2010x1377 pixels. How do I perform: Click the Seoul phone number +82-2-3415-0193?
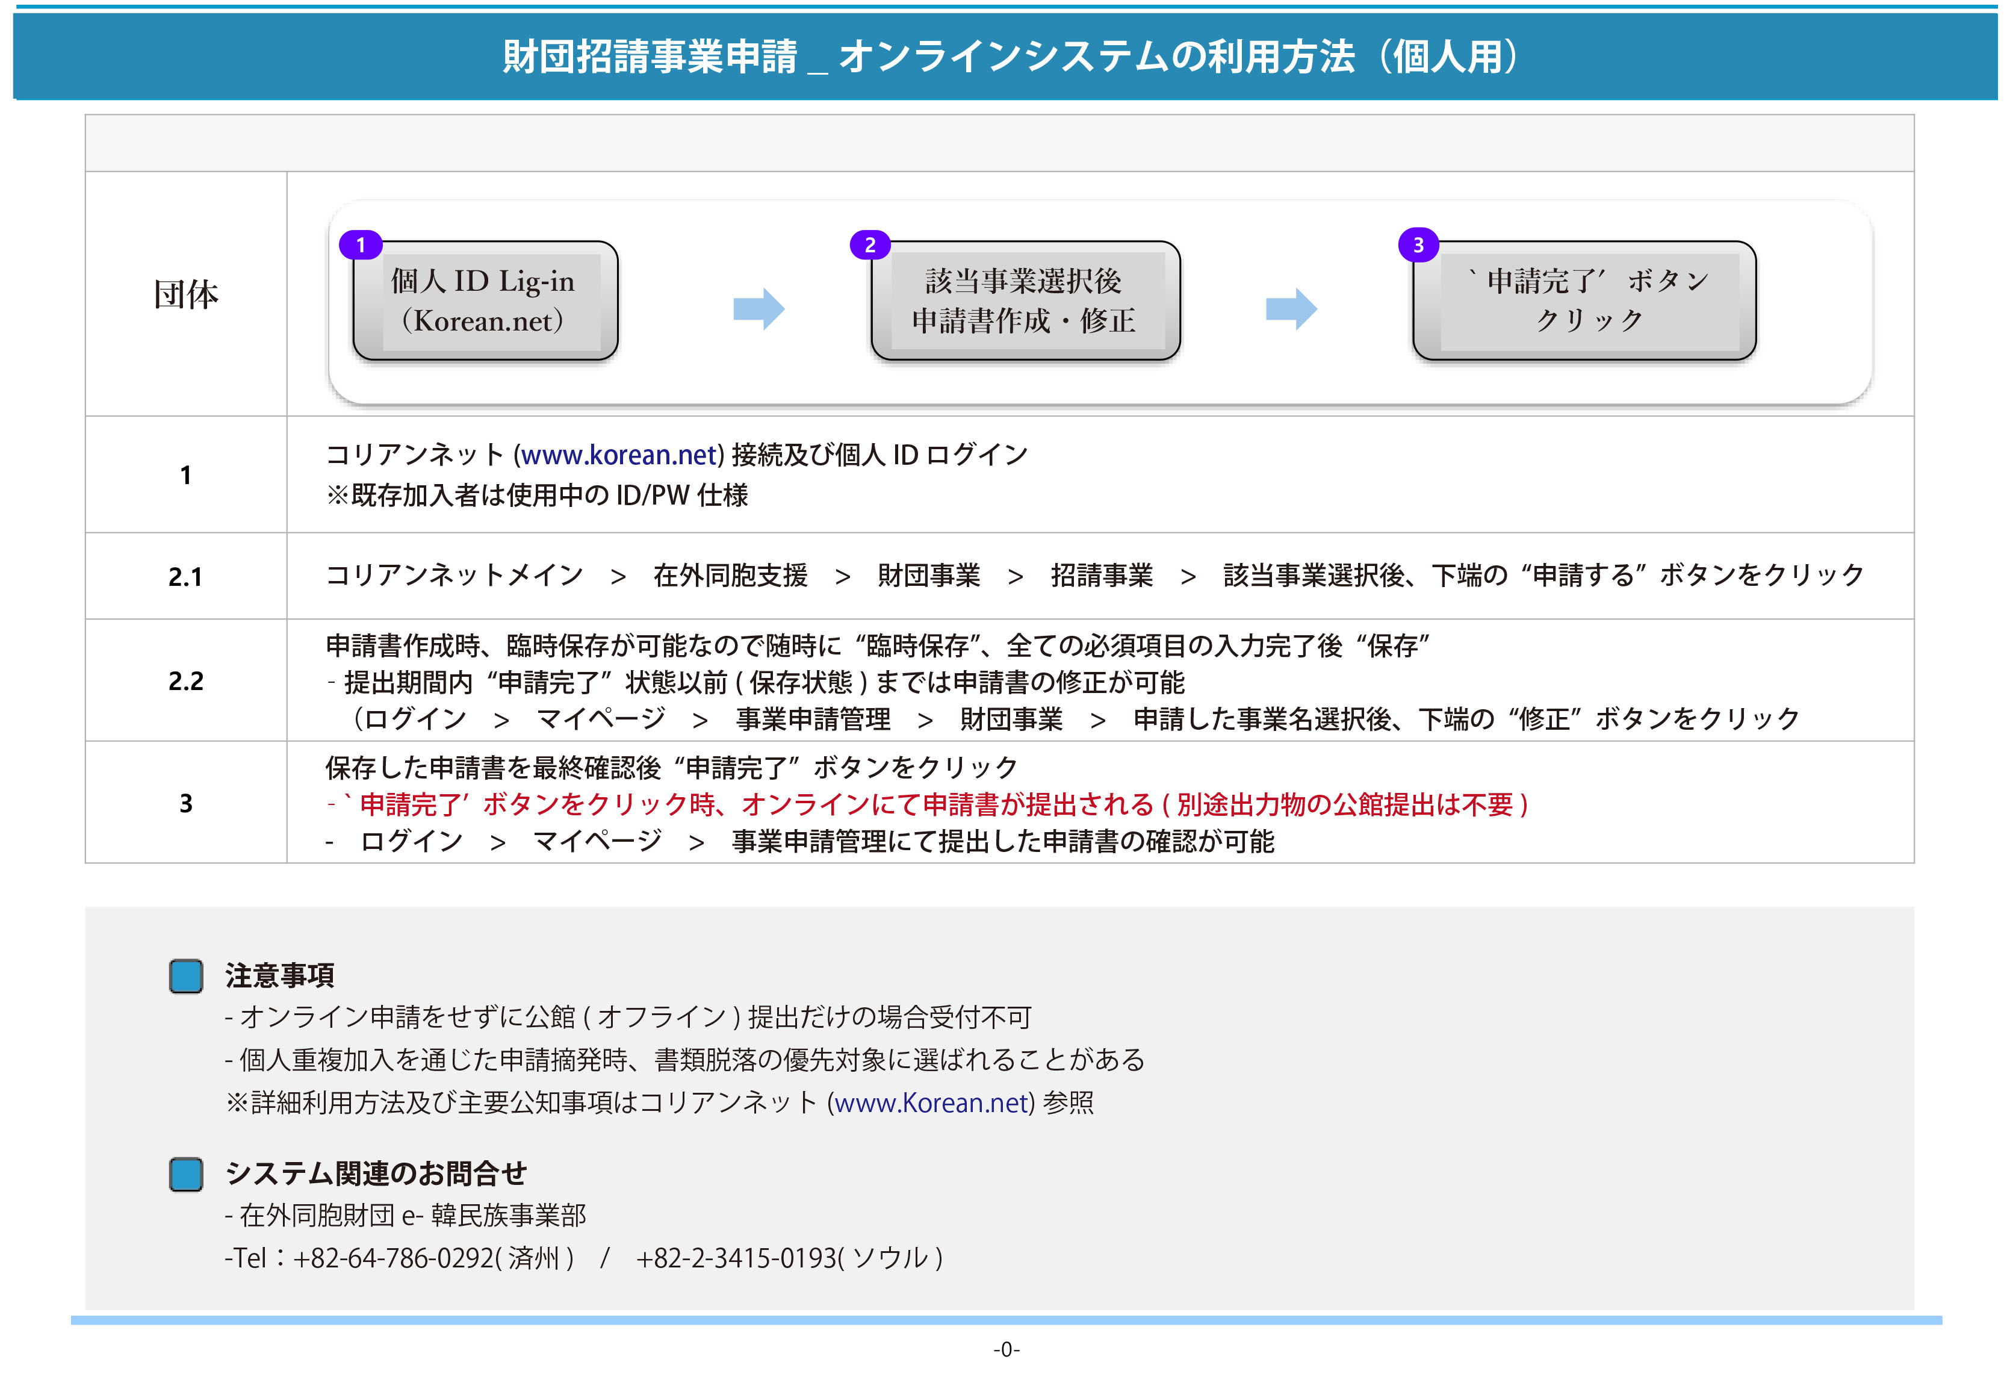point(737,1258)
